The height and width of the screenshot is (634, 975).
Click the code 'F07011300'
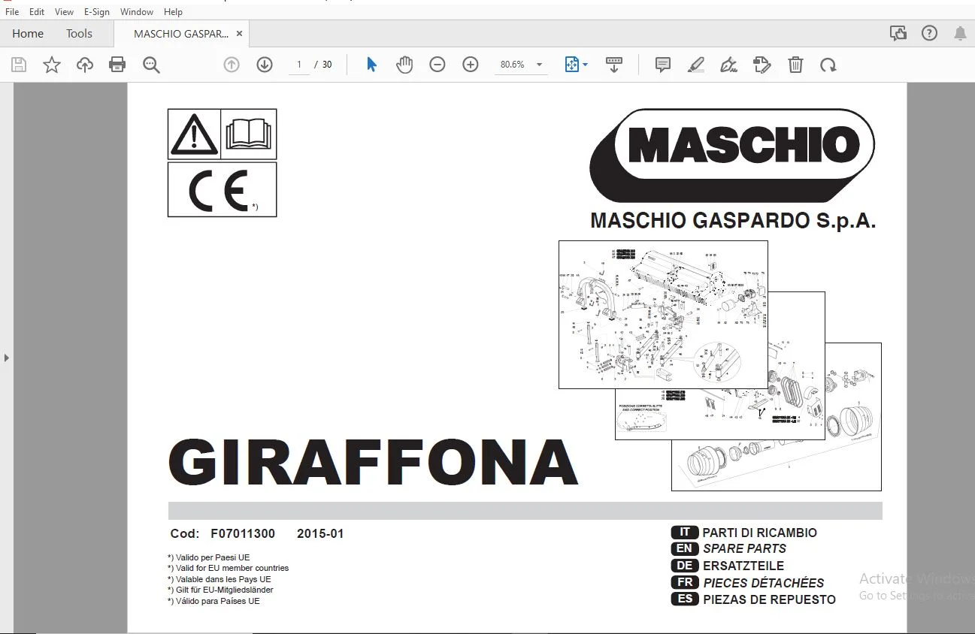click(243, 534)
